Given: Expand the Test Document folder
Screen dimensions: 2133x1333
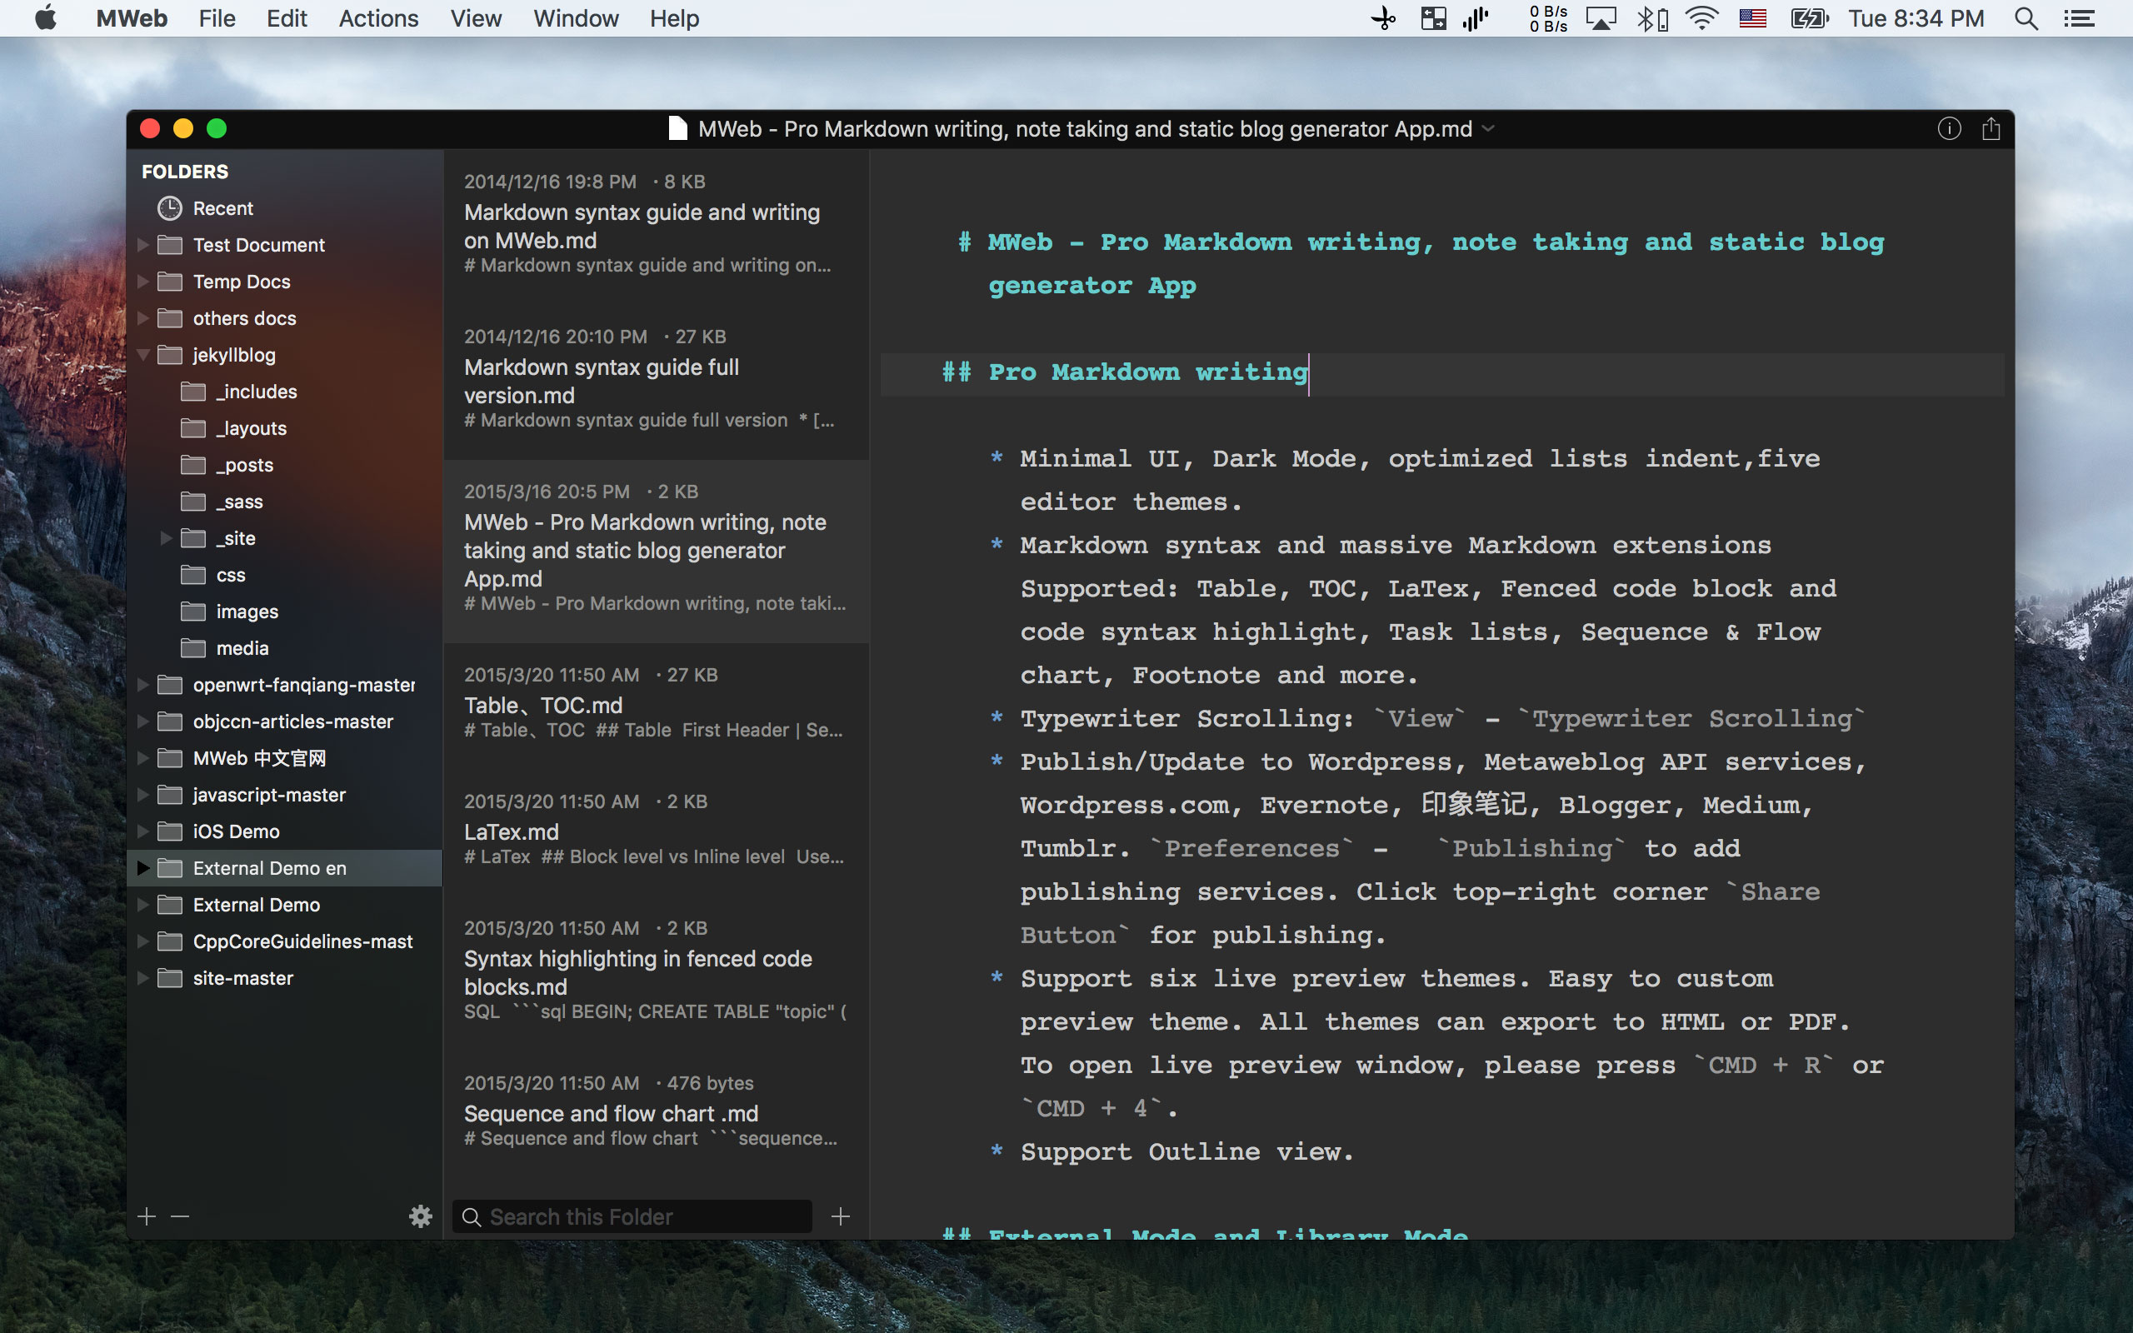Looking at the screenshot, I should pos(142,245).
